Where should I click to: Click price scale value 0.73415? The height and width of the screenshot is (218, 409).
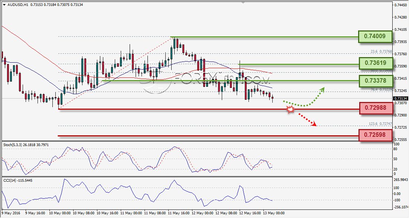click(401, 78)
